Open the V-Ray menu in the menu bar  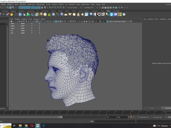[x=93, y=4]
